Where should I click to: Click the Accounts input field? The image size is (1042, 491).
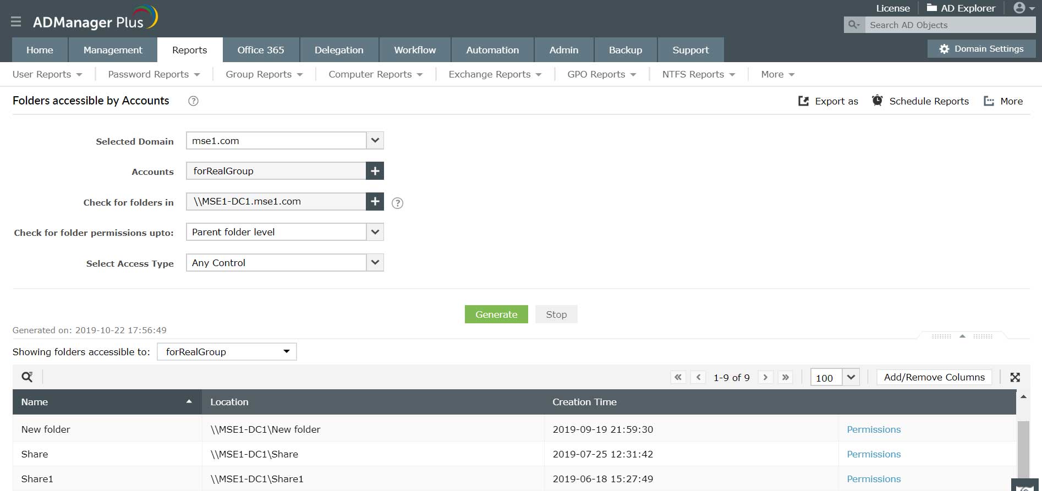pos(276,171)
